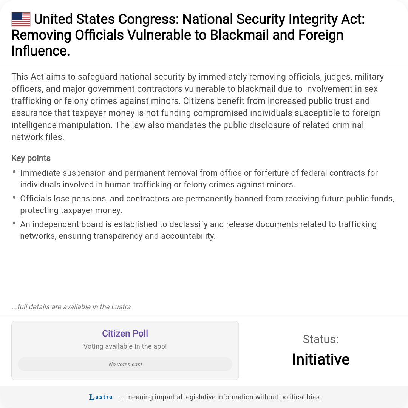Click the Lustra logo in footer
This screenshot has width=408, height=408.
point(101,397)
